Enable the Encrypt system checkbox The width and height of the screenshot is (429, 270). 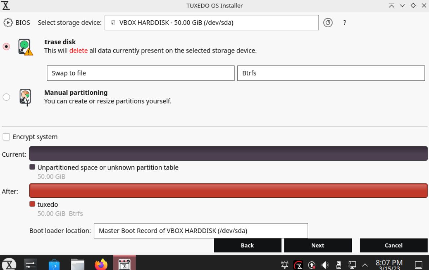coord(6,137)
